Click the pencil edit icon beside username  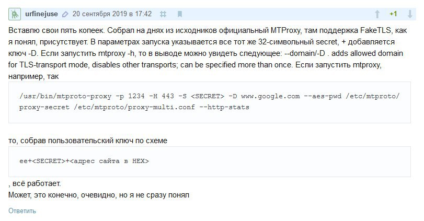[x=64, y=14]
